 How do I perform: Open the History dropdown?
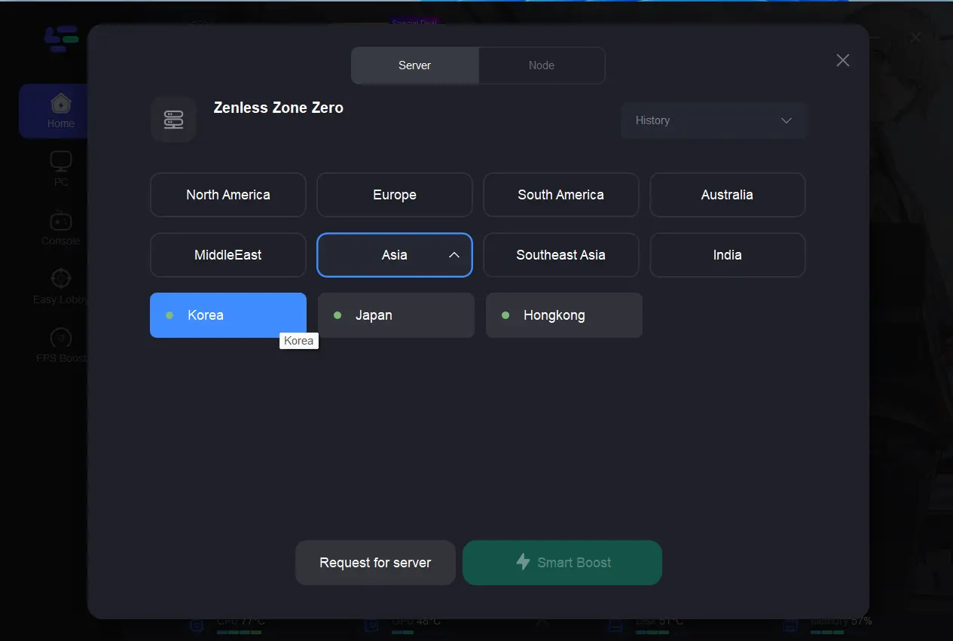(x=714, y=120)
